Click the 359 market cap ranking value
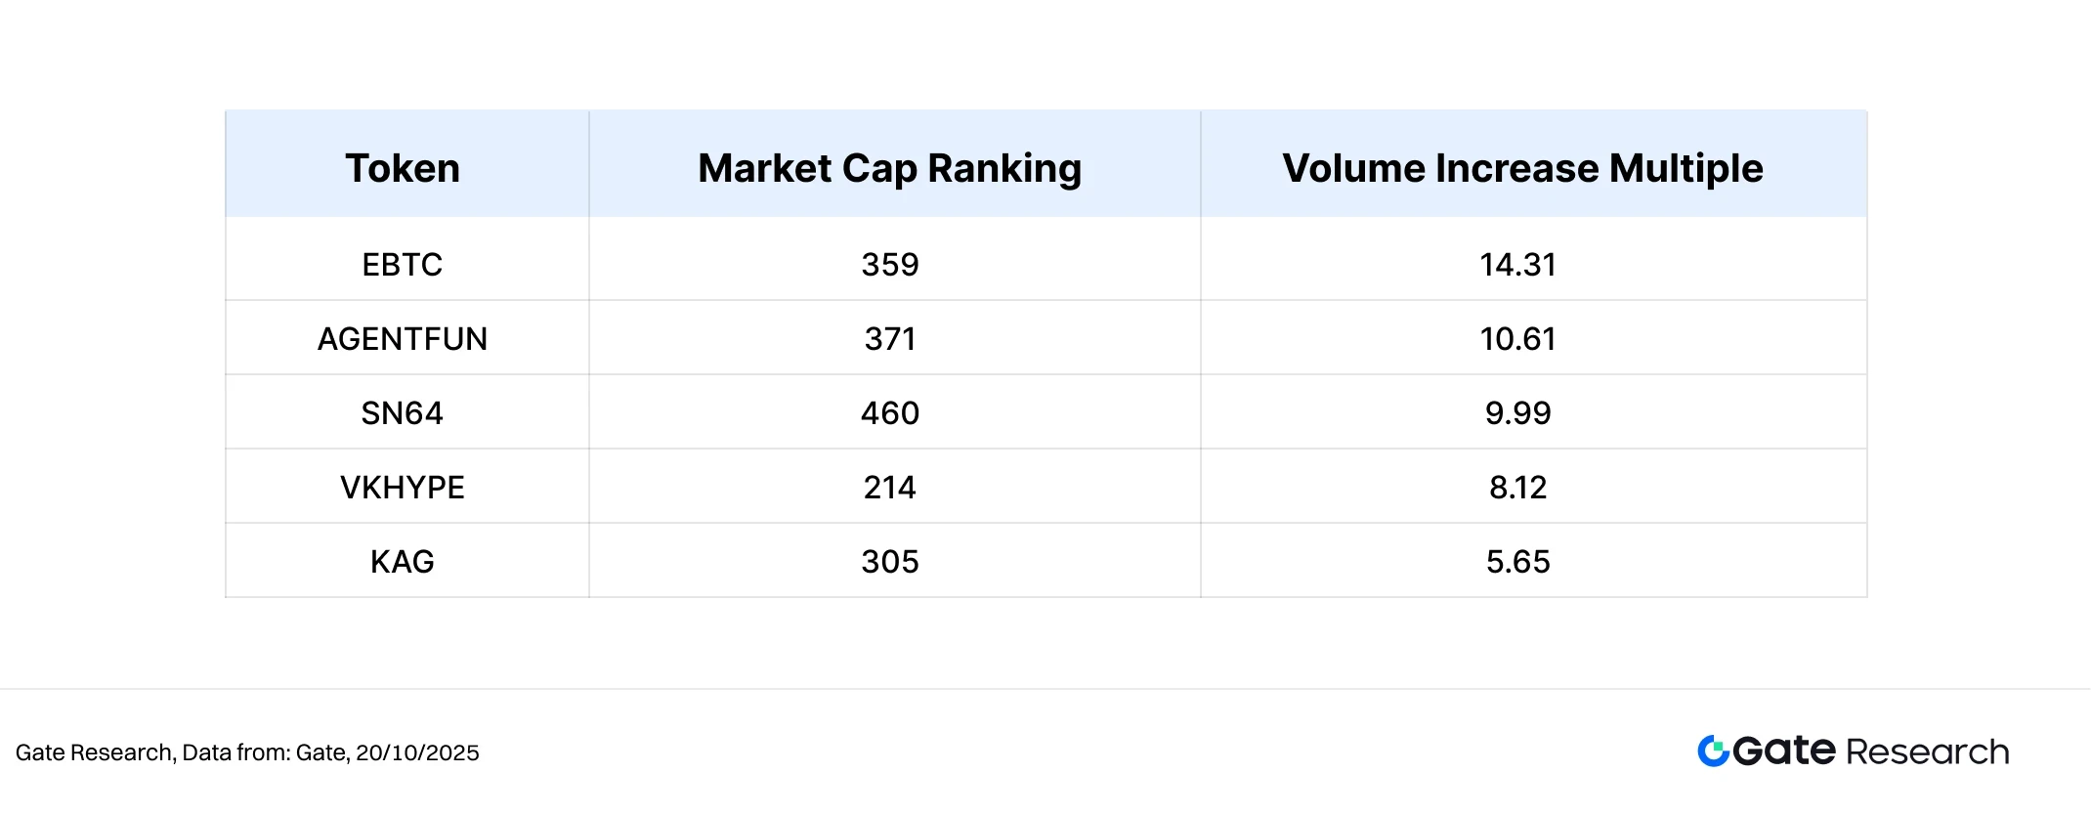 tap(890, 264)
